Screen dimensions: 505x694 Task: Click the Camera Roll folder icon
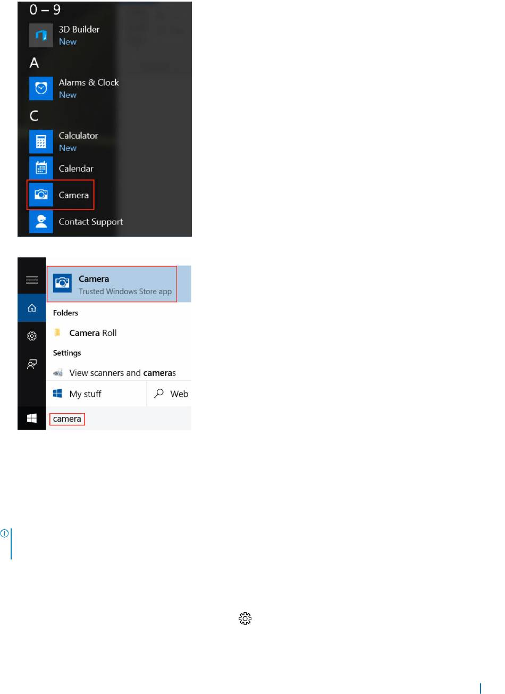click(x=57, y=333)
